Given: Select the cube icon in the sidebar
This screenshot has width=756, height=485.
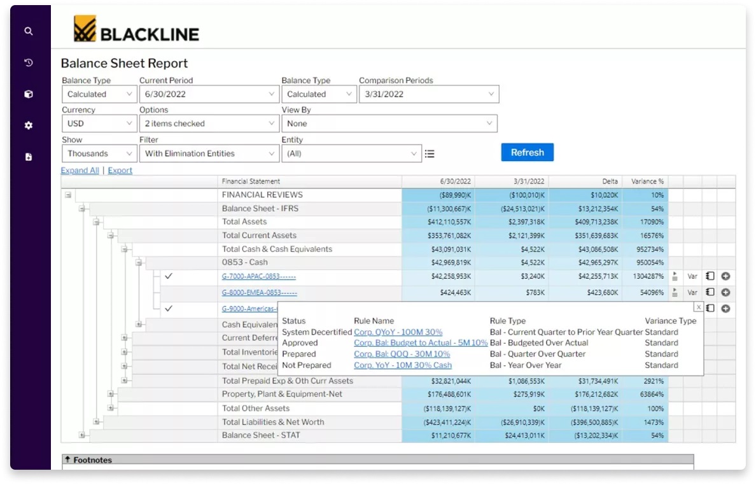Looking at the screenshot, I should click(x=28, y=94).
